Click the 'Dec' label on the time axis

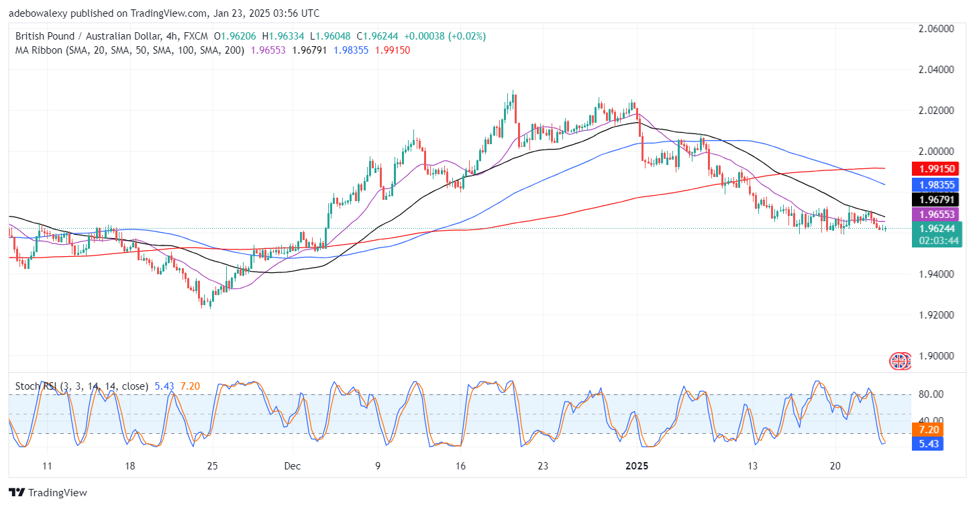pos(292,466)
